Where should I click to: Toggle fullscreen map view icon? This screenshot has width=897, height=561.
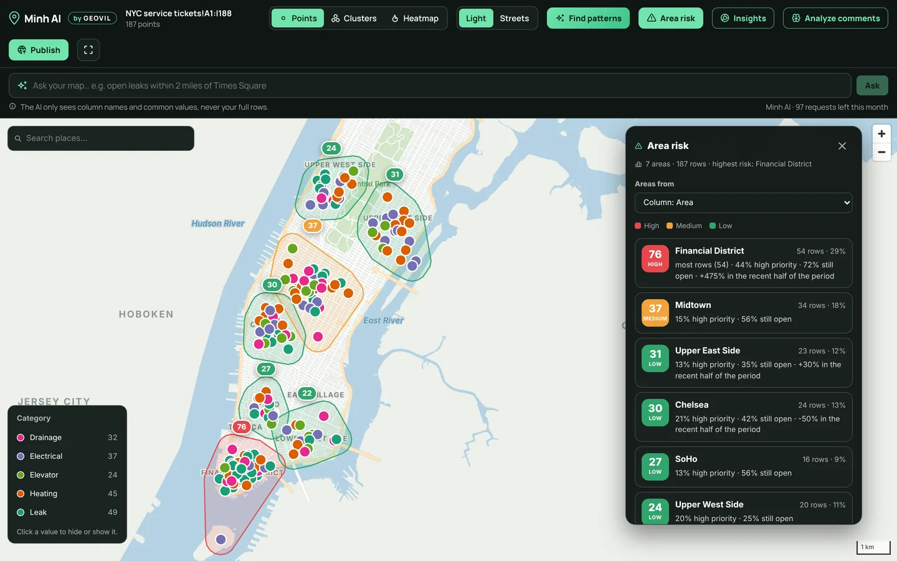(x=88, y=50)
